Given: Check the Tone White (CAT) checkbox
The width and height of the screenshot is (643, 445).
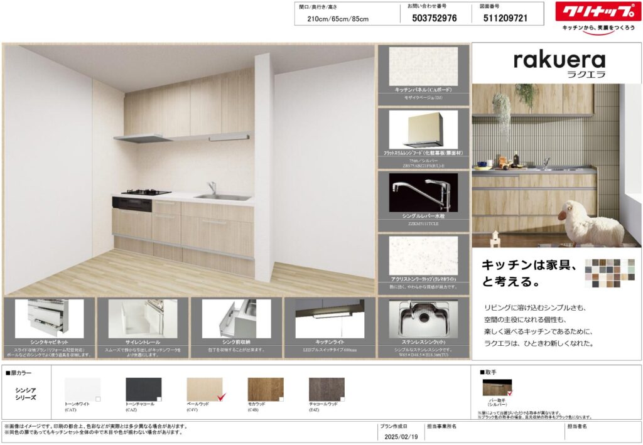Looking at the screenshot, I should click(x=97, y=399).
